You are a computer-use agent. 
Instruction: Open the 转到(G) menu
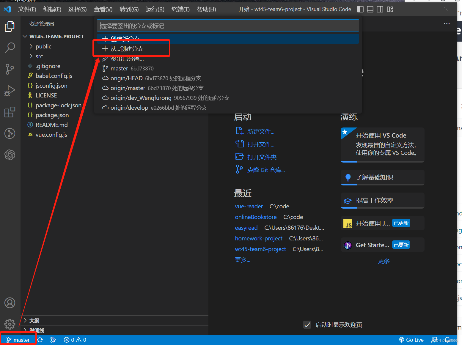click(x=129, y=9)
